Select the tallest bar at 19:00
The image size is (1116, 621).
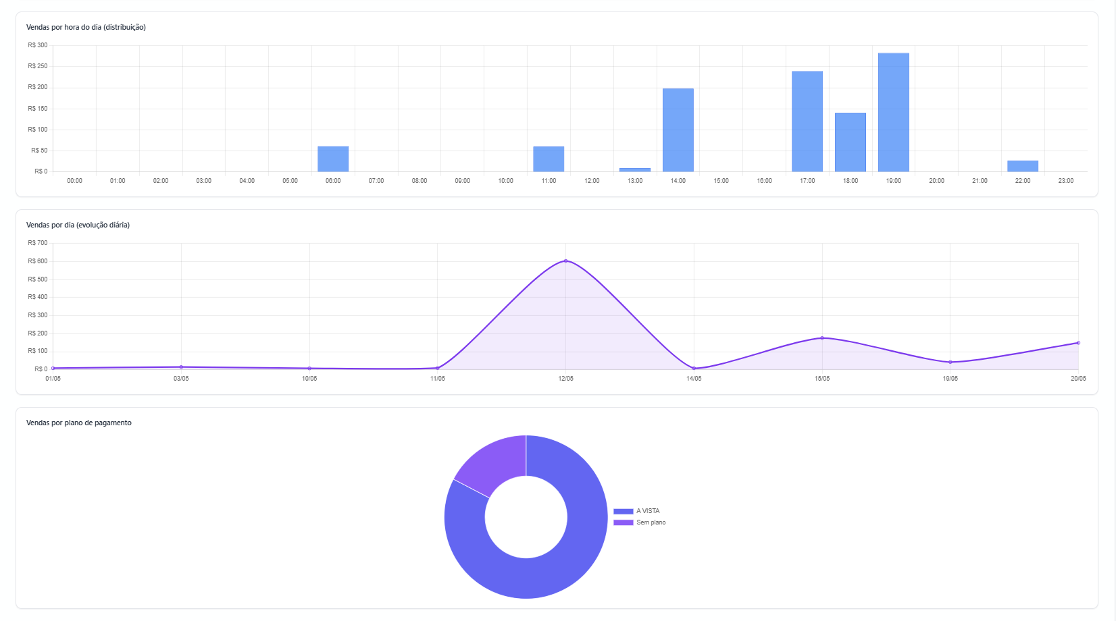coord(894,112)
